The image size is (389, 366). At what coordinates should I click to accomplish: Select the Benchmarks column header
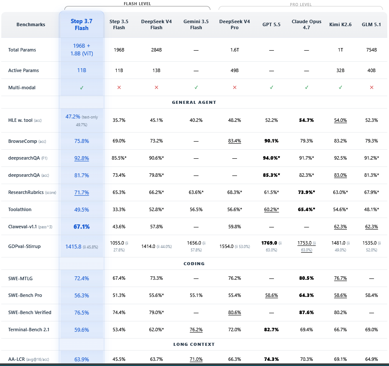(31, 24)
